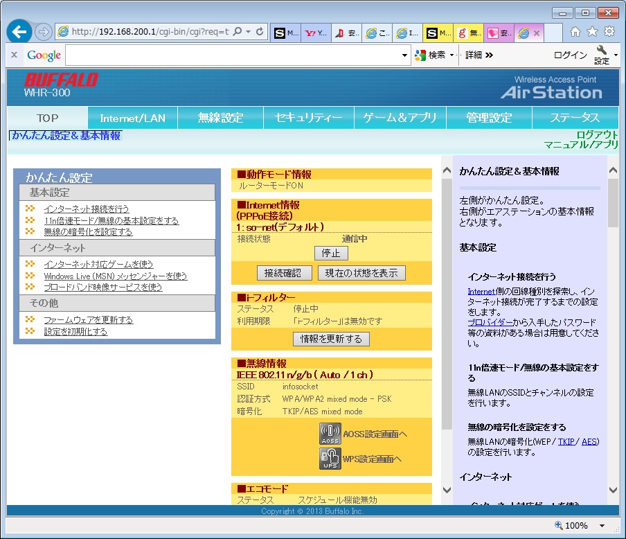This screenshot has height=539, width=626.
Task: Click the 停止 button
Action: [x=331, y=253]
